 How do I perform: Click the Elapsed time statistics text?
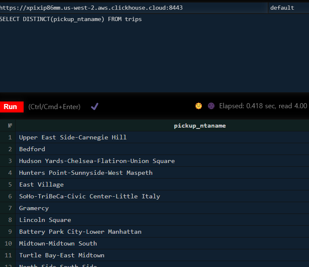tap(264, 106)
